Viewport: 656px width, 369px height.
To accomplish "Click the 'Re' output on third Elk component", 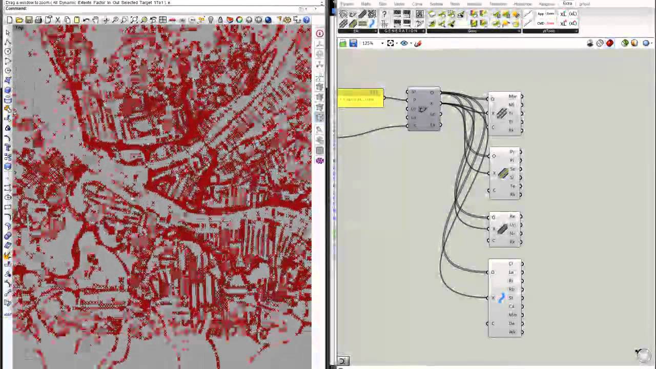I will point(512,217).
